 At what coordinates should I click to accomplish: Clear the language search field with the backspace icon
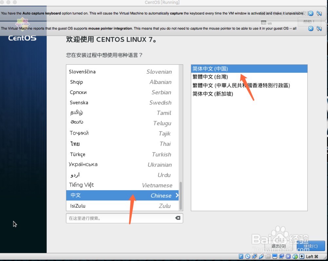[x=178, y=218]
